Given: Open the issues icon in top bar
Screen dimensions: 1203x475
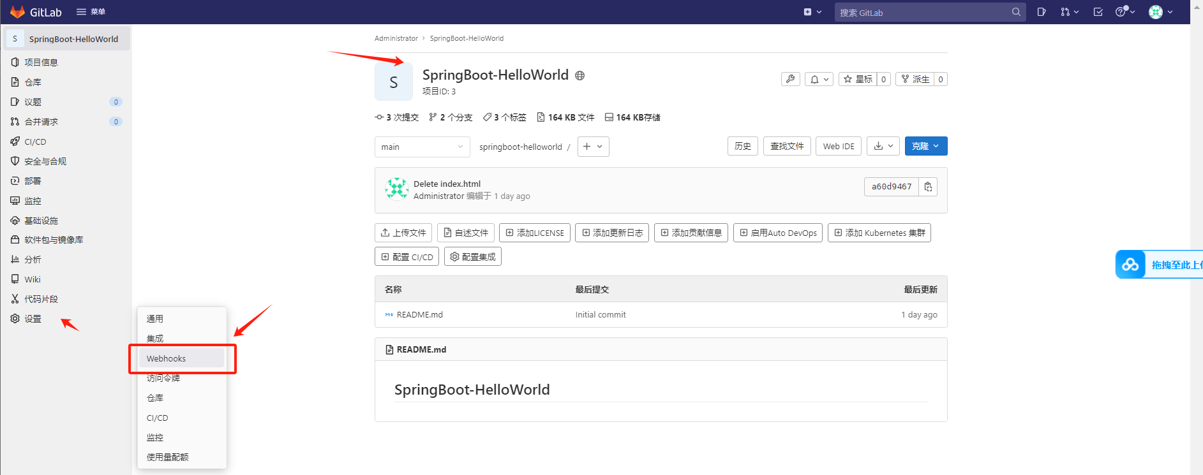Looking at the screenshot, I should (x=1042, y=12).
